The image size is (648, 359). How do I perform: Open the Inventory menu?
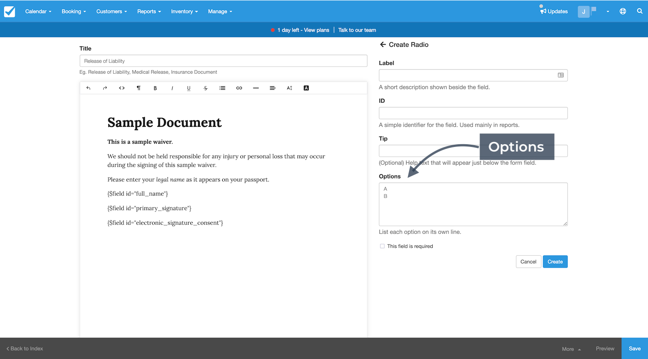[x=184, y=11]
